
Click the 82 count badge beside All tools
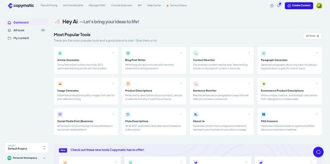tap(43, 30)
